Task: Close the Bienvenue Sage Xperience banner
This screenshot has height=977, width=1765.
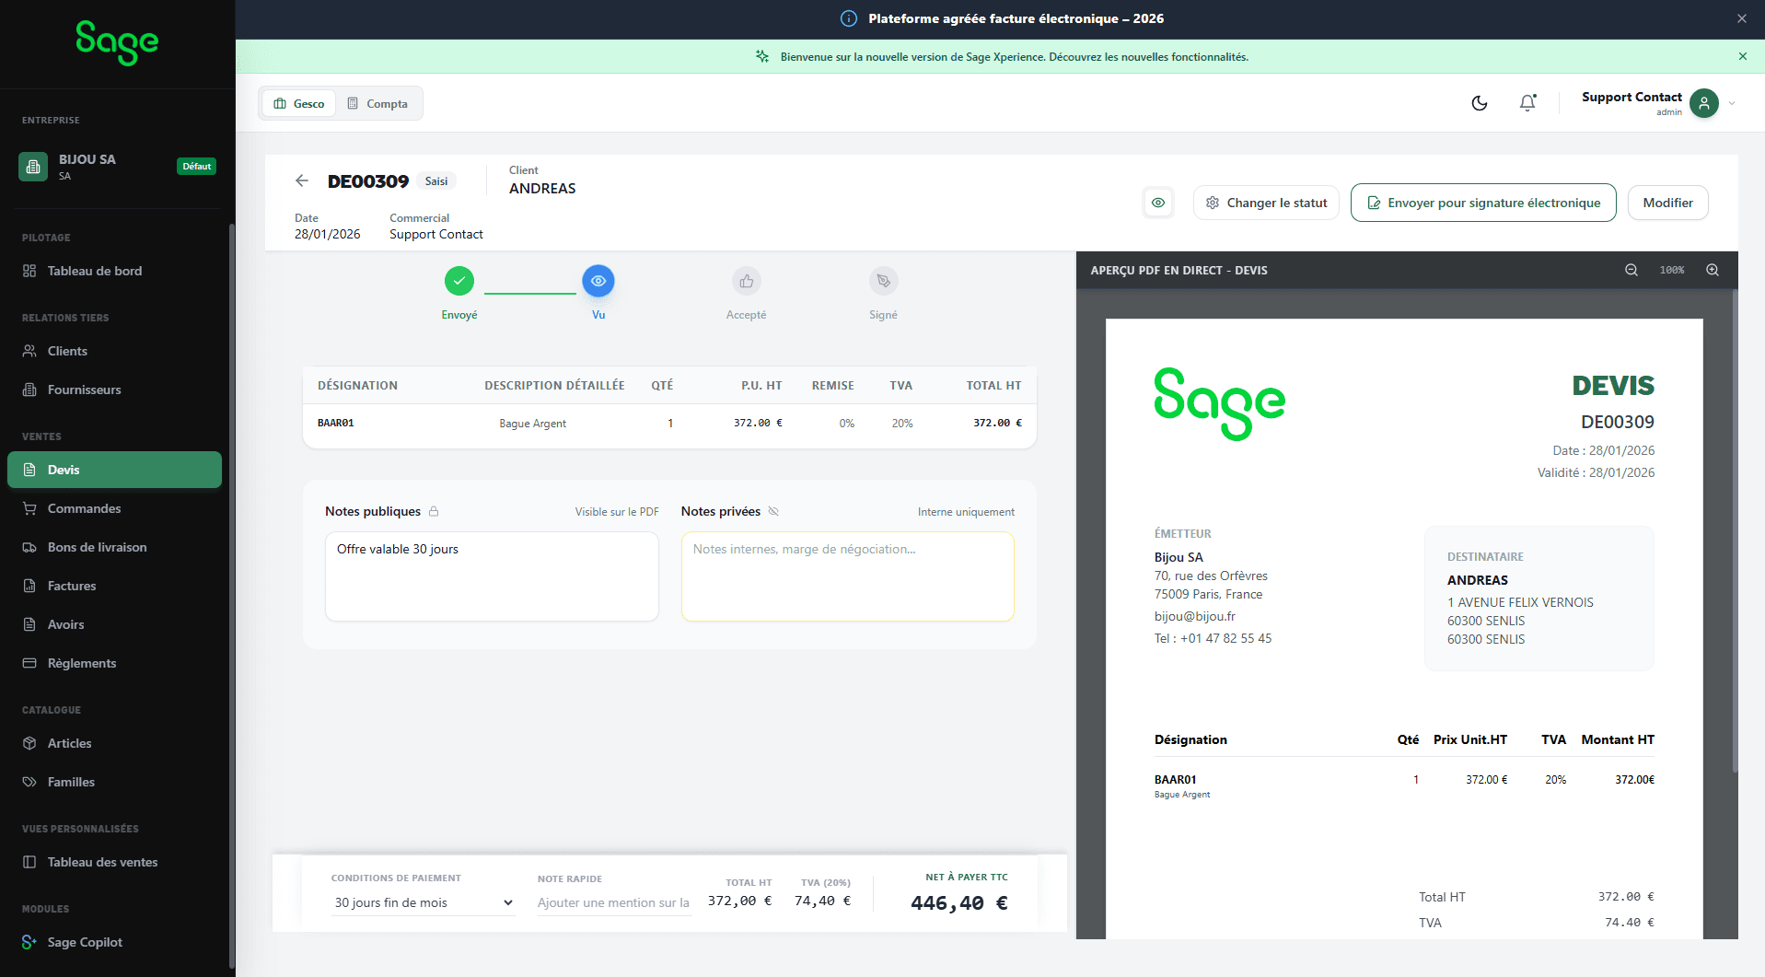Action: 1743,56
